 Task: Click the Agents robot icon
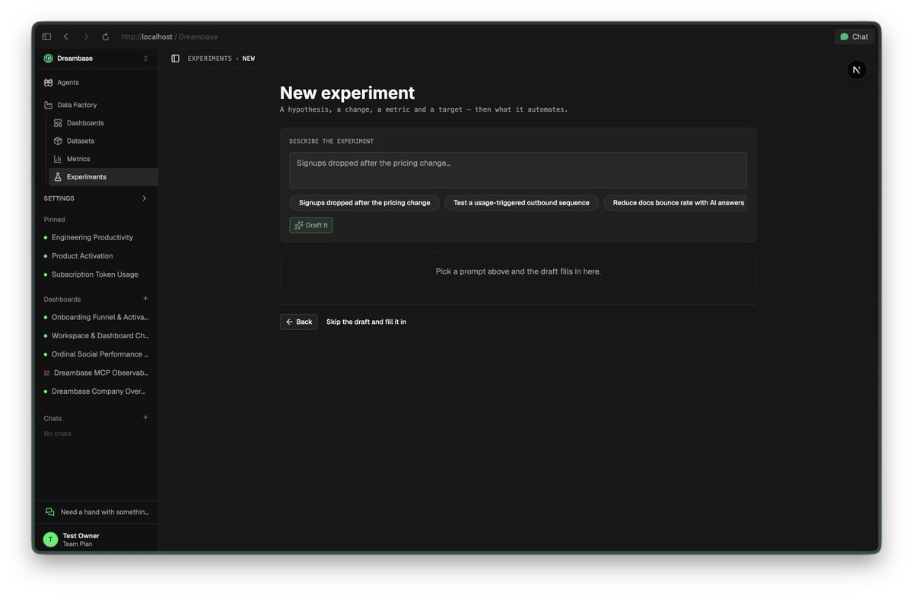pos(48,82)
